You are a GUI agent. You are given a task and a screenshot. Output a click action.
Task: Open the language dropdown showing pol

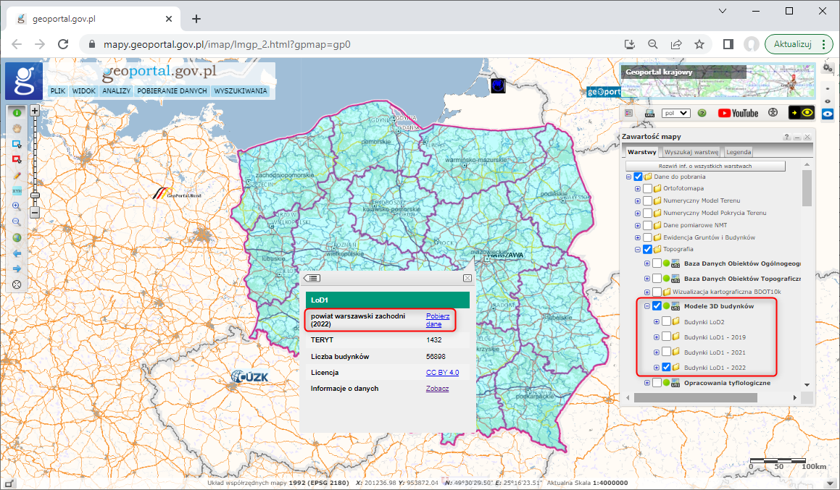tap(675, 113)
